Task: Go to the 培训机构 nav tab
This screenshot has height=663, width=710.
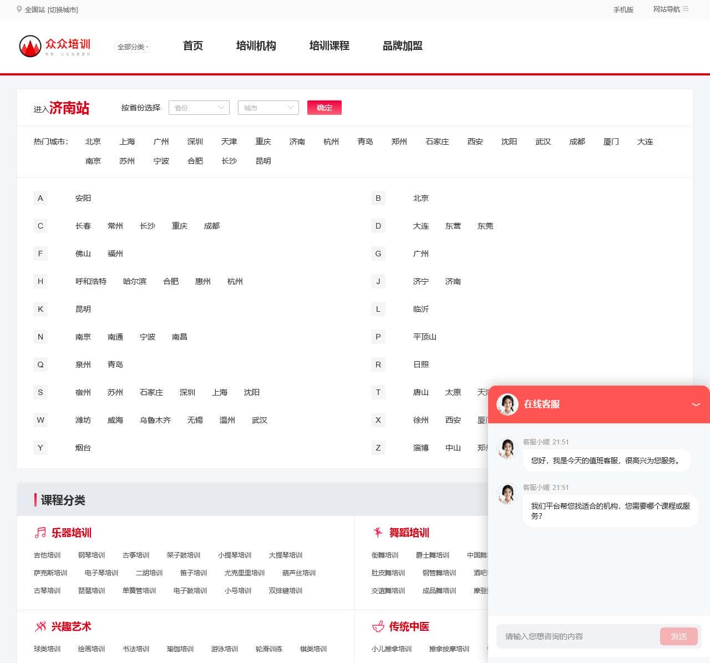Action: (256, 45)
